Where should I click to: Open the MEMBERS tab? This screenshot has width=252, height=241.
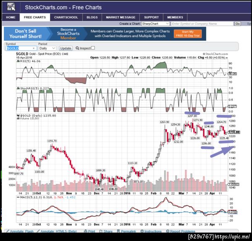tap(175, 17)
